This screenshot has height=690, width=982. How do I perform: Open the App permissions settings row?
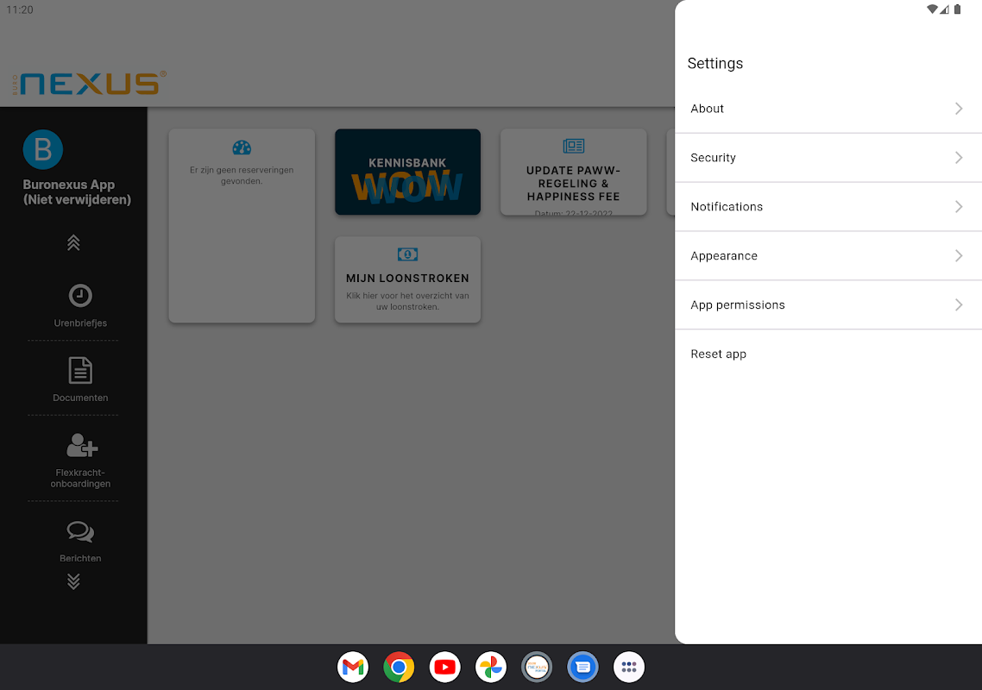coord(828,305)
